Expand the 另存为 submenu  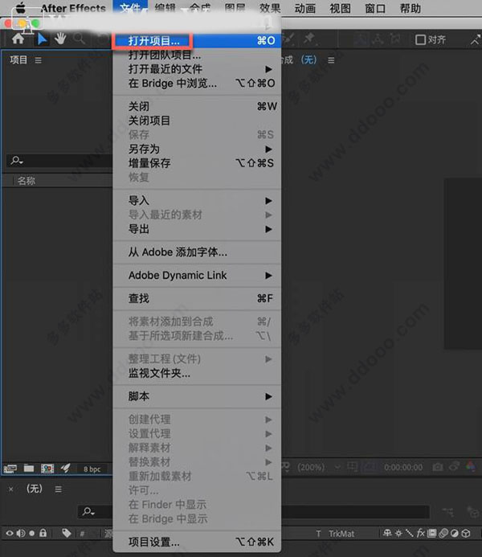point(197,149)
